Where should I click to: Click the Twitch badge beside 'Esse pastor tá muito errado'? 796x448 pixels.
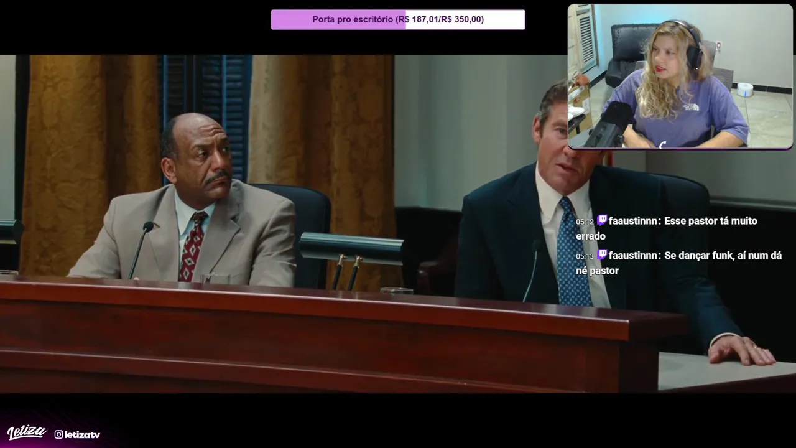pyautogui.click(x=602, y=220)
